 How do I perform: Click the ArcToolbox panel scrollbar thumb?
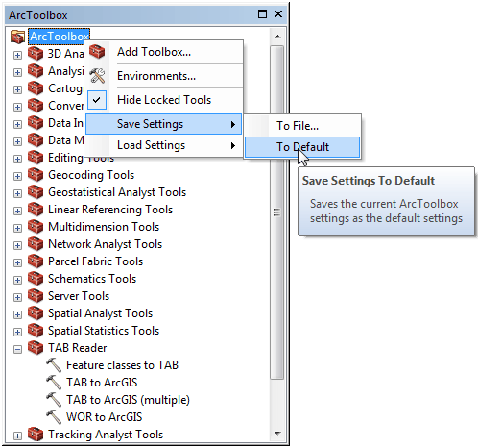click(x=277, y=212)
